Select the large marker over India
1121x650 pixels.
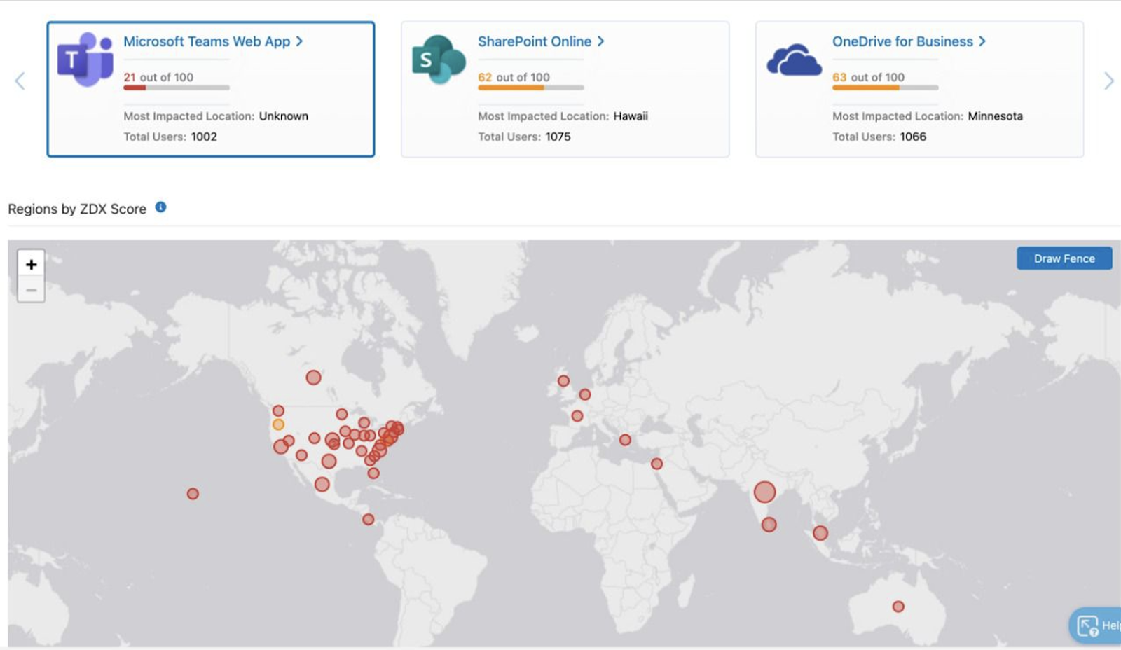point(764,492)
